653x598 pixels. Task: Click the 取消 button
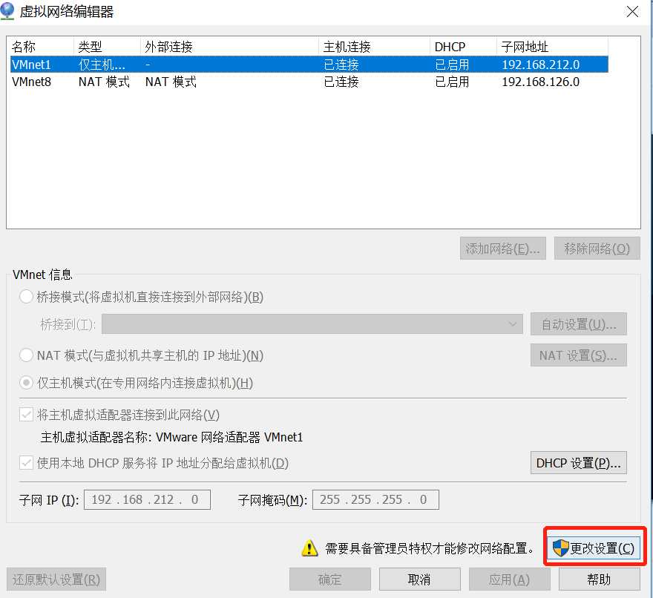click(420, 579)
